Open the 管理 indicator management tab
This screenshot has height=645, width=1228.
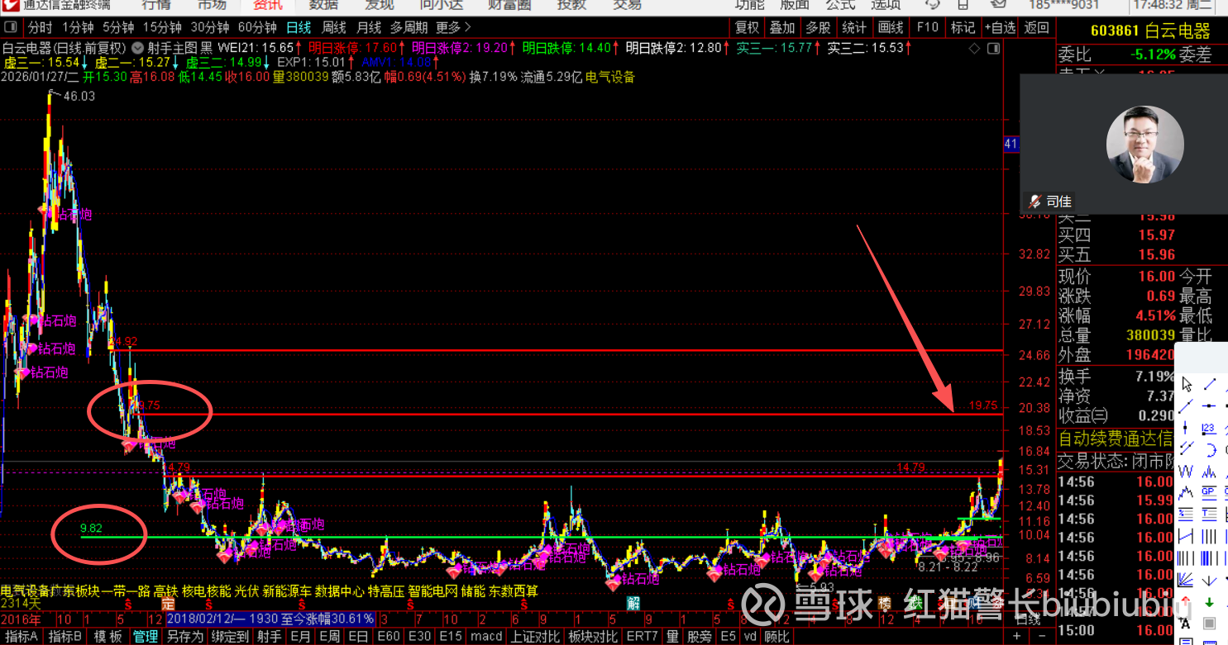tap(146, 636)
